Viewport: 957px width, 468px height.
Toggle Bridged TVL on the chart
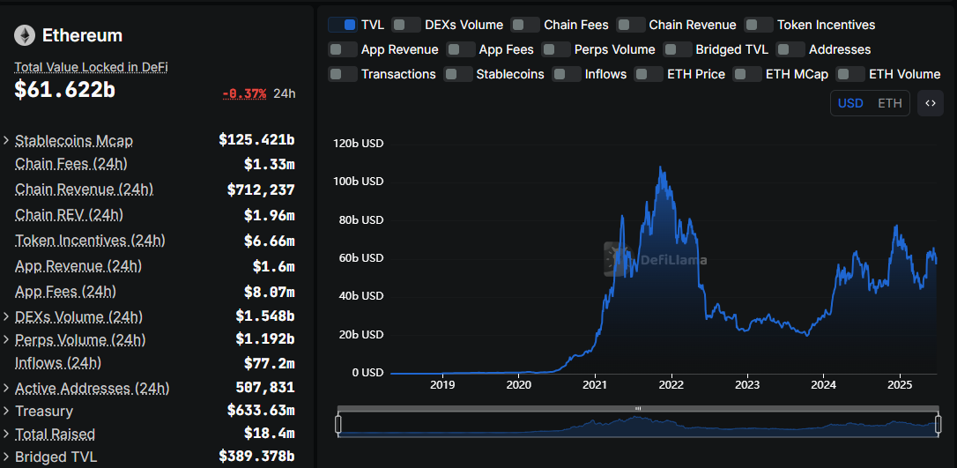677,49
